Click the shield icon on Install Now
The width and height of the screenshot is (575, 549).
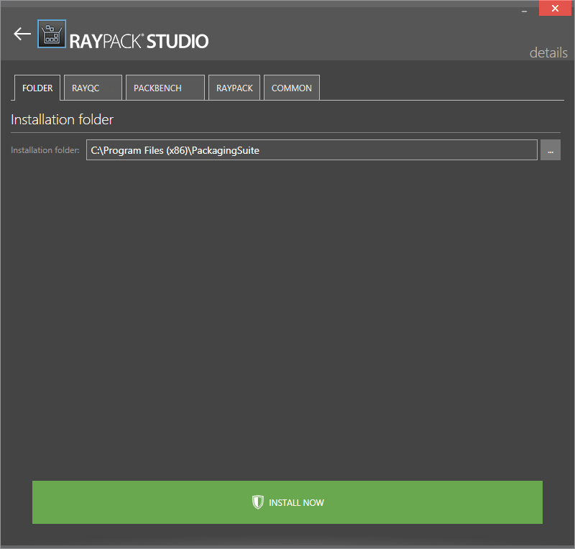[x=257, y=502]
